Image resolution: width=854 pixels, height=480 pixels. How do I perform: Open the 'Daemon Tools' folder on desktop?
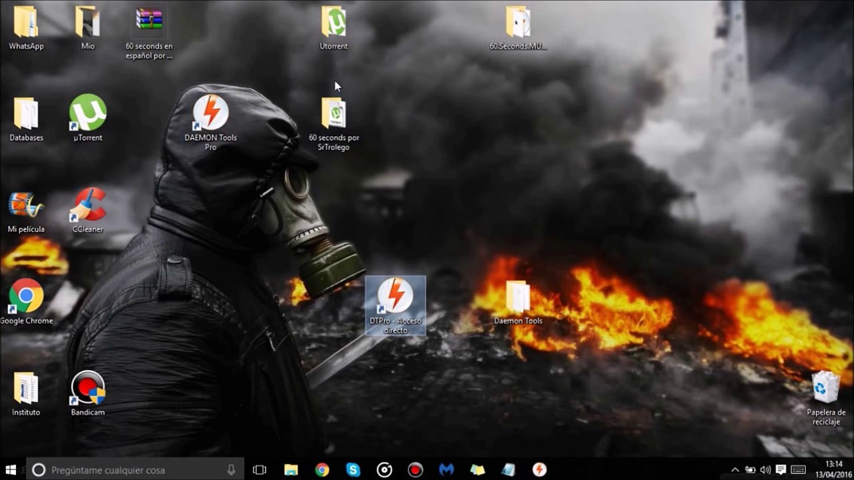[518, 303]
